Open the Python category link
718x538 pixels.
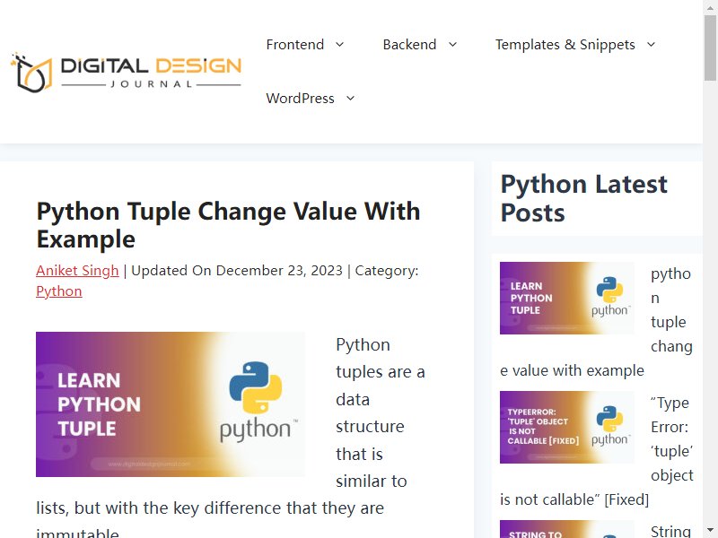coord(59,291)
